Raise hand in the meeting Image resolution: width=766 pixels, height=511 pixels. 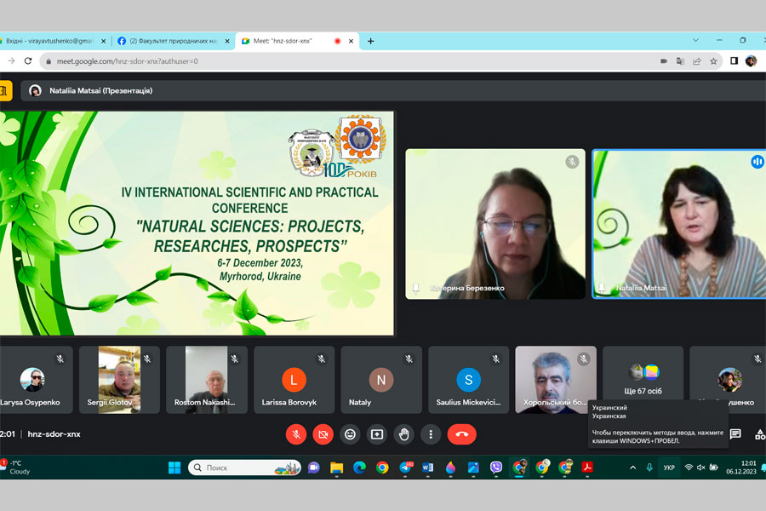pyautogui.click(x=404, y=434)
